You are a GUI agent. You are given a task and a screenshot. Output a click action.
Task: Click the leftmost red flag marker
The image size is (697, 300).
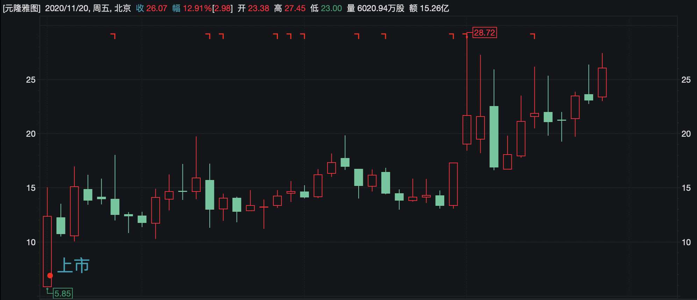113,36
